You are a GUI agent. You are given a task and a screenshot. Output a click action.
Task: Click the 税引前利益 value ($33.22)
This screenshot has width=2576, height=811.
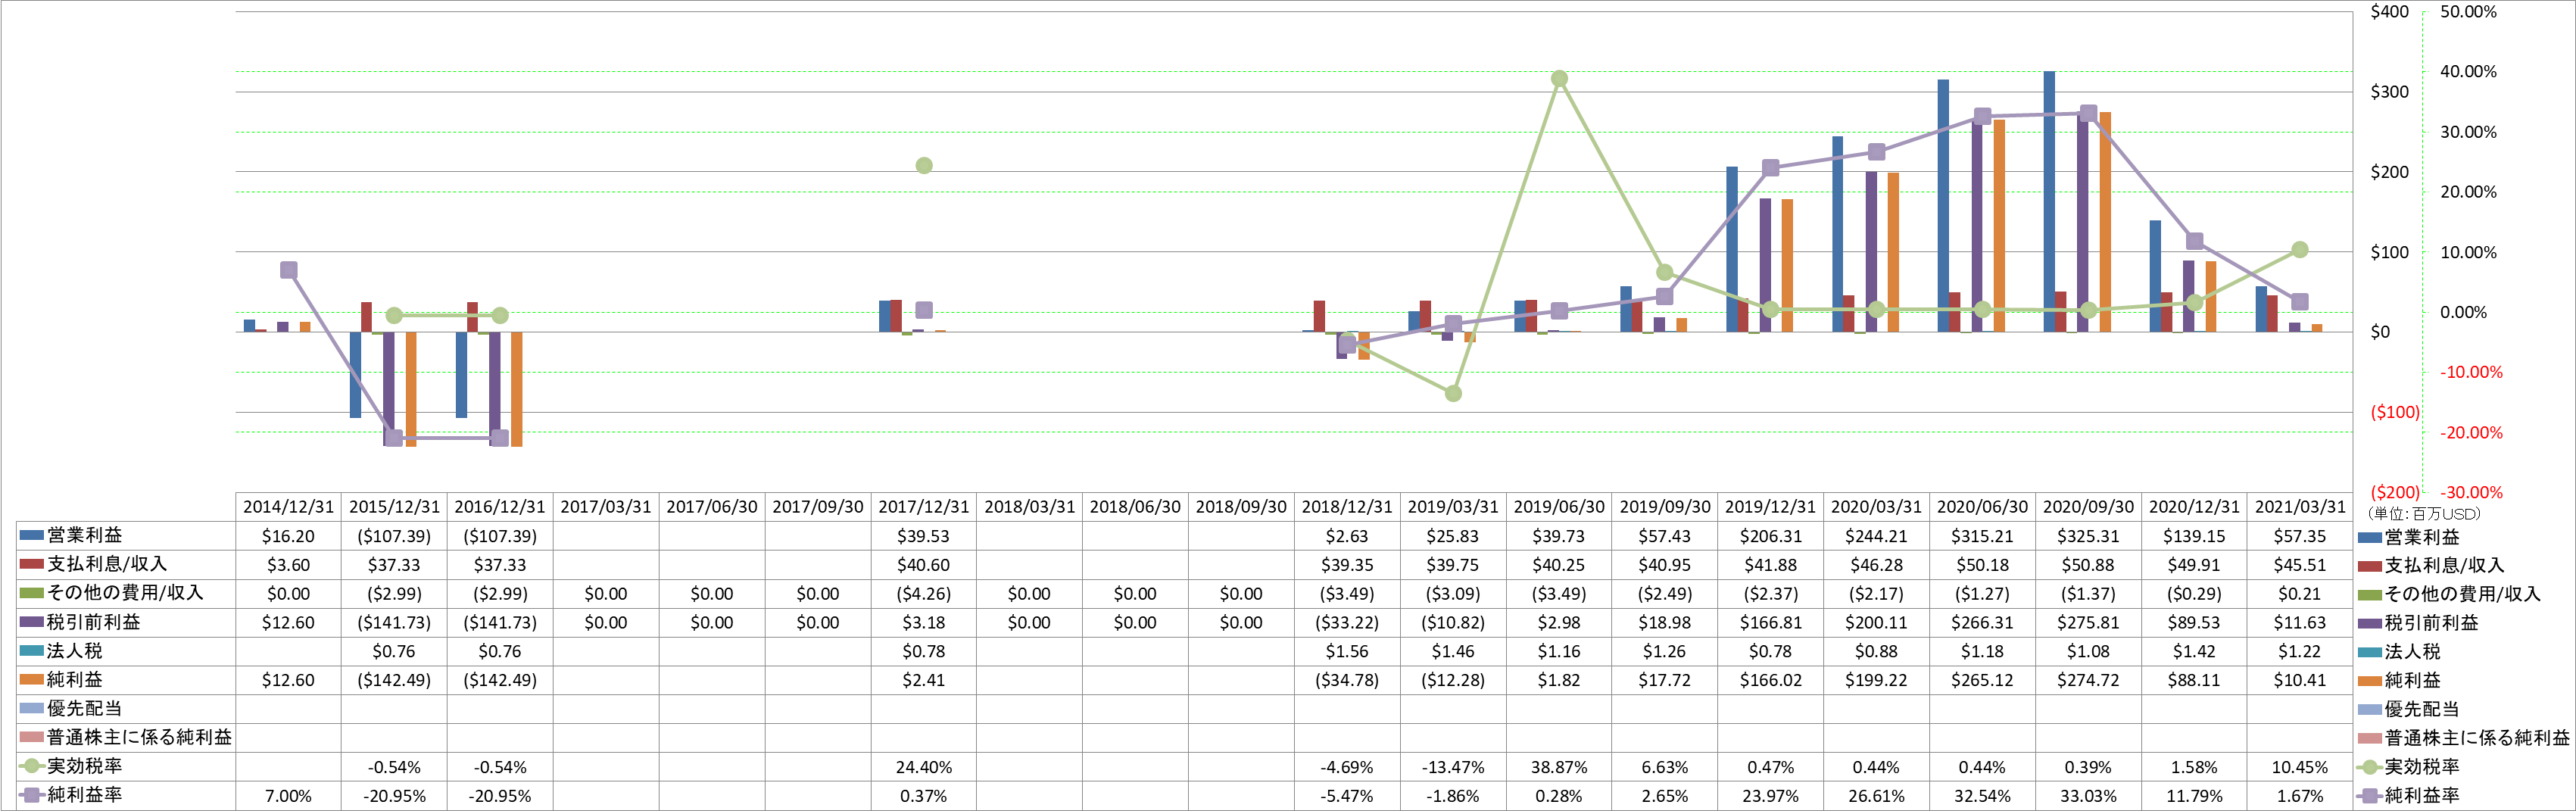click(1347, 623)
